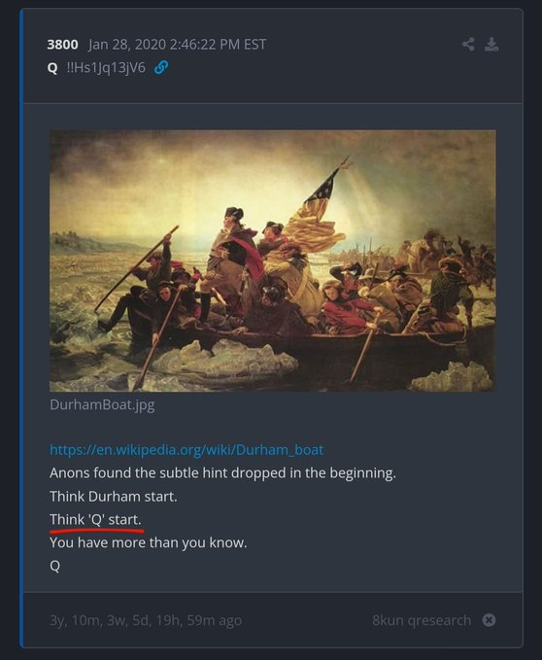Click the 'Think Durham start.' line
Screen dimensions: 542x660
pyautogui.click(x=113, y=497)
